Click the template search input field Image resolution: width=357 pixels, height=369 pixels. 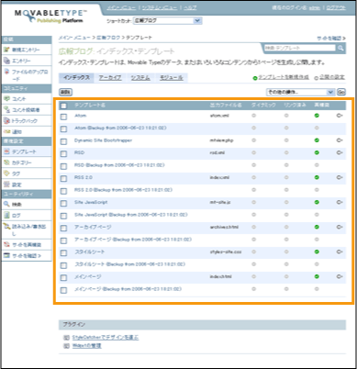point(300,48)
